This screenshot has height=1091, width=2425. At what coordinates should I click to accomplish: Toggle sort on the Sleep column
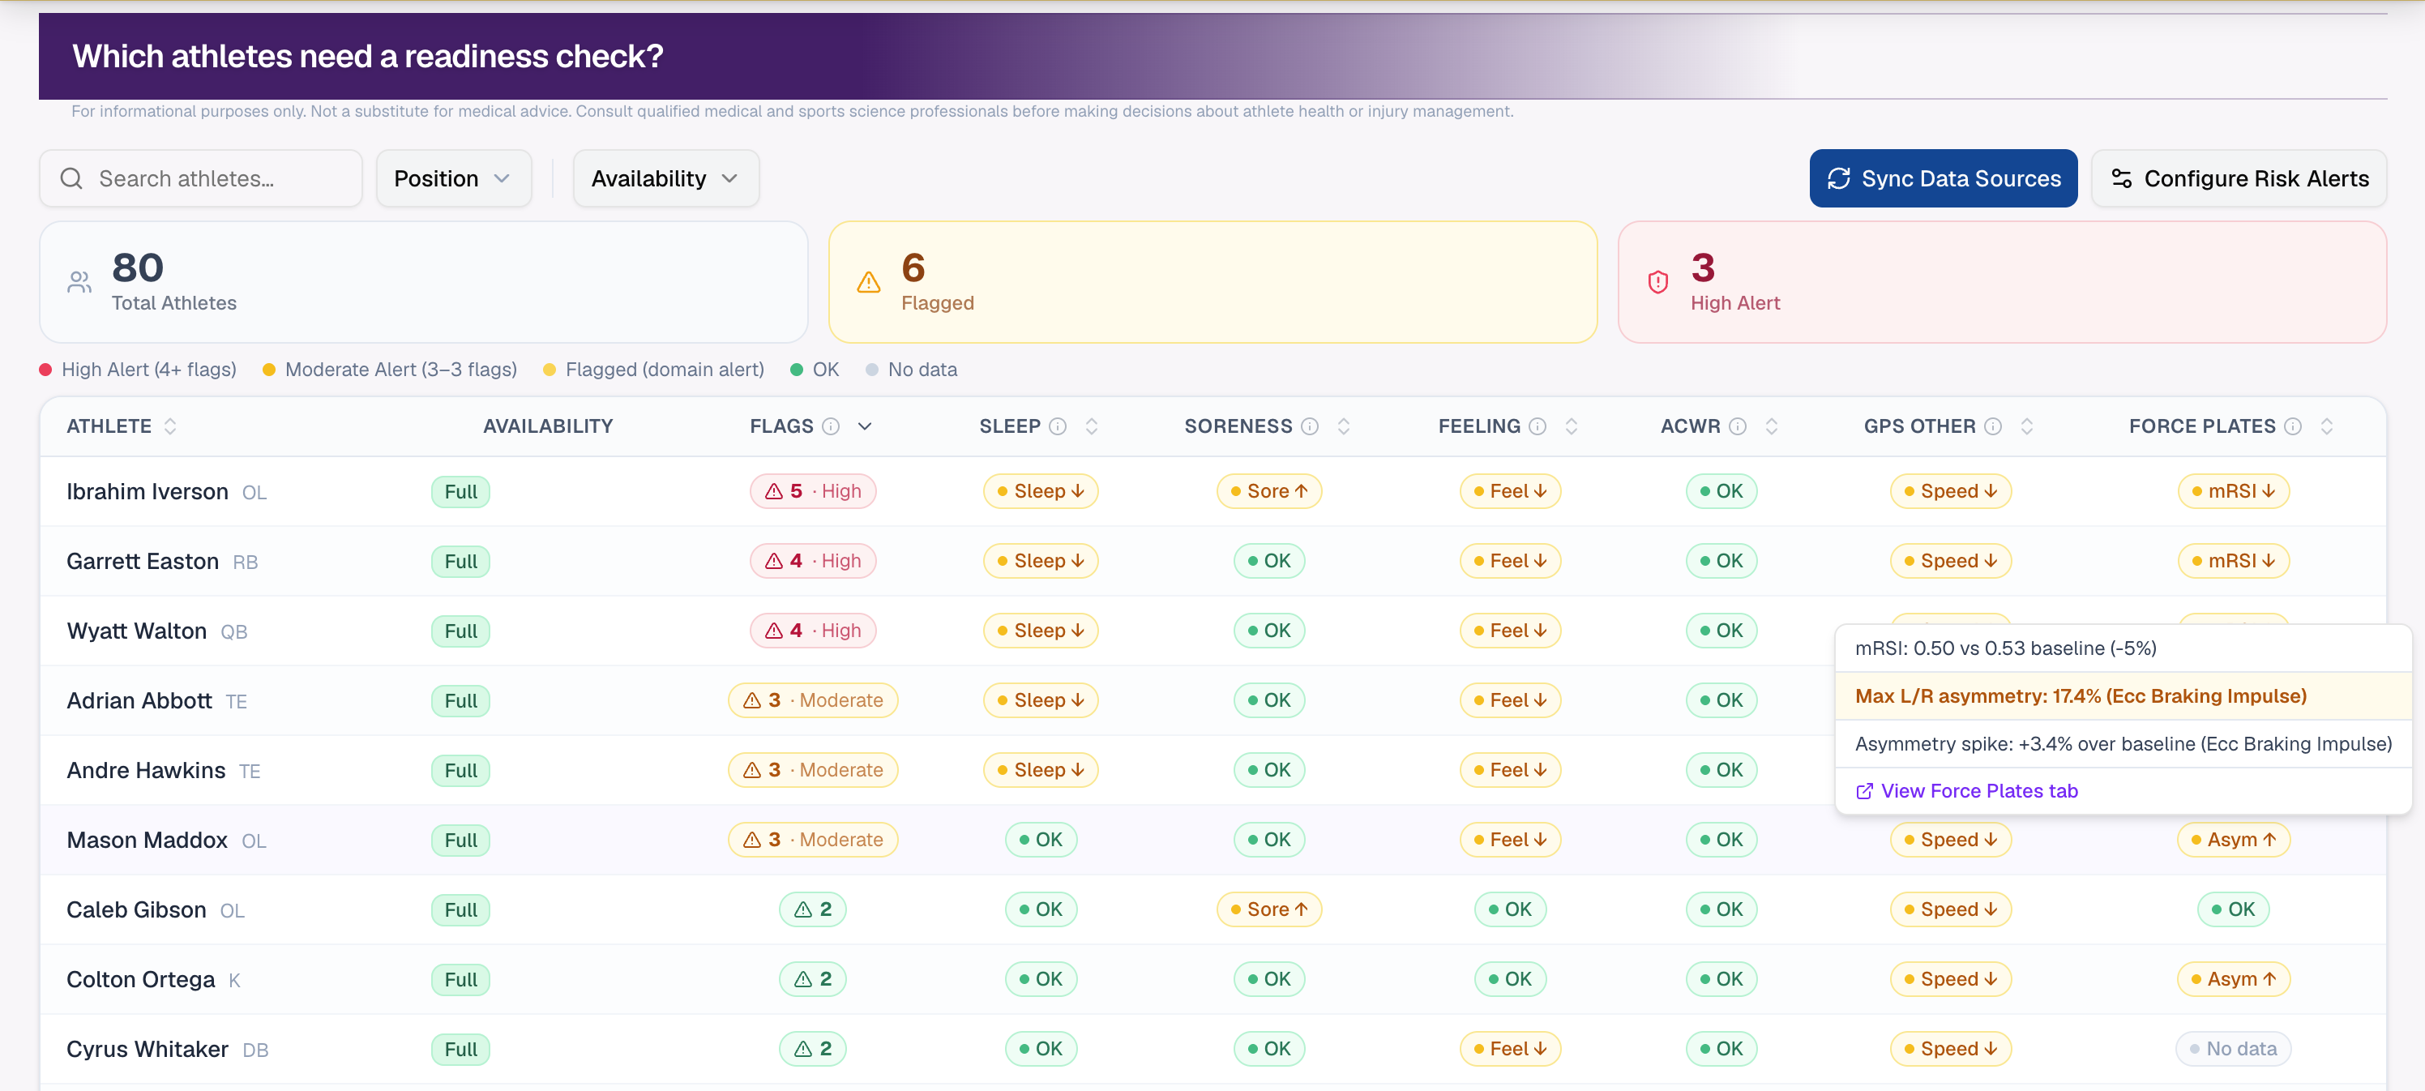[1091, 426]
